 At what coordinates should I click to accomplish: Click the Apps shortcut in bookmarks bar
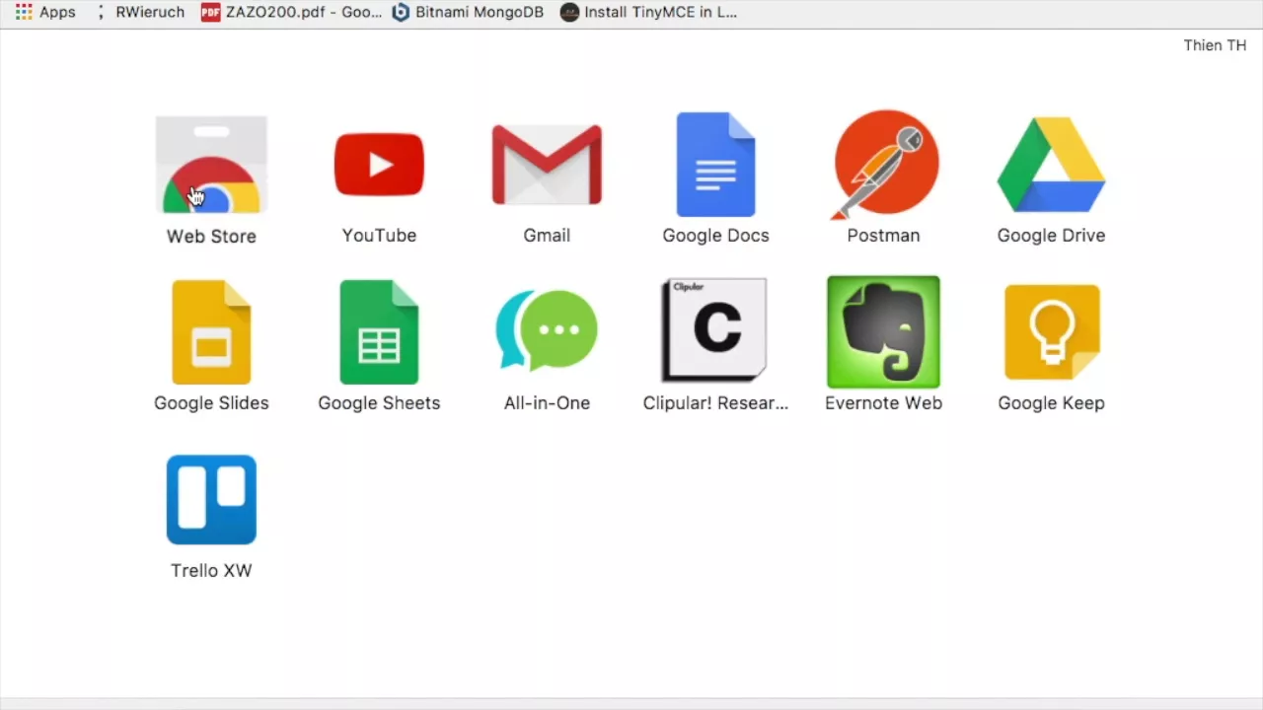pos(45,13)
